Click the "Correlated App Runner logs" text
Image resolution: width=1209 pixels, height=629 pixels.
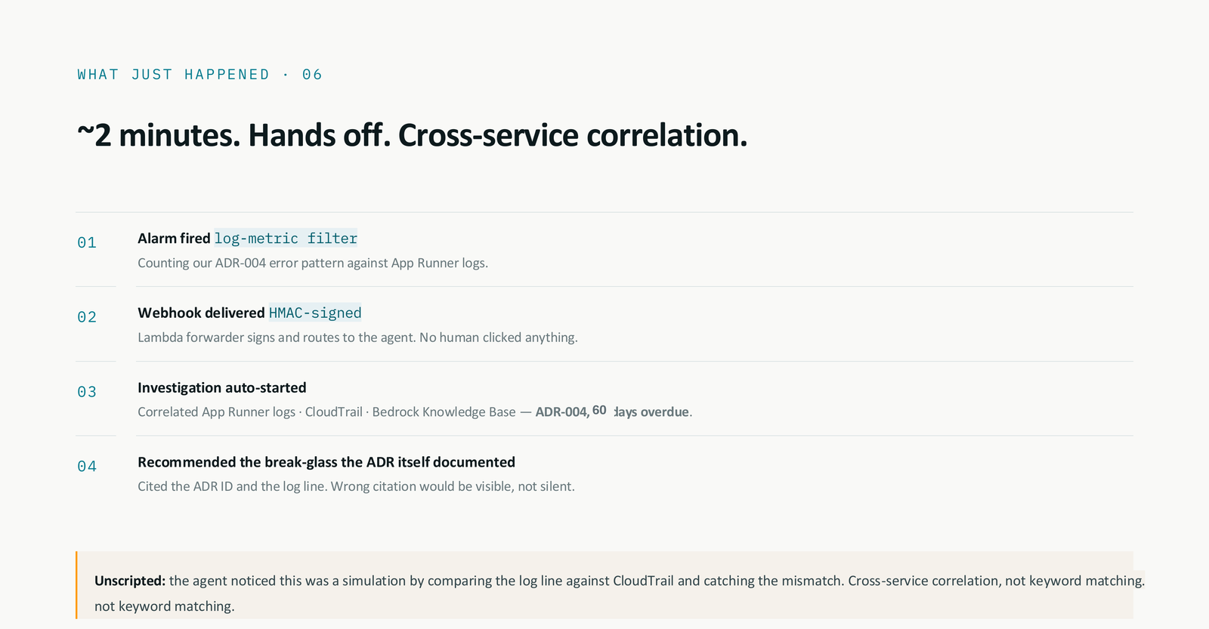[216, 412]
